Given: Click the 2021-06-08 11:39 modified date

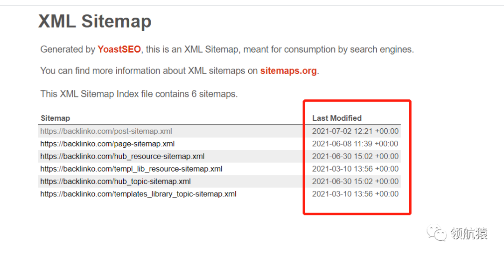Looking at the screenshot, I should coord(355,144).
